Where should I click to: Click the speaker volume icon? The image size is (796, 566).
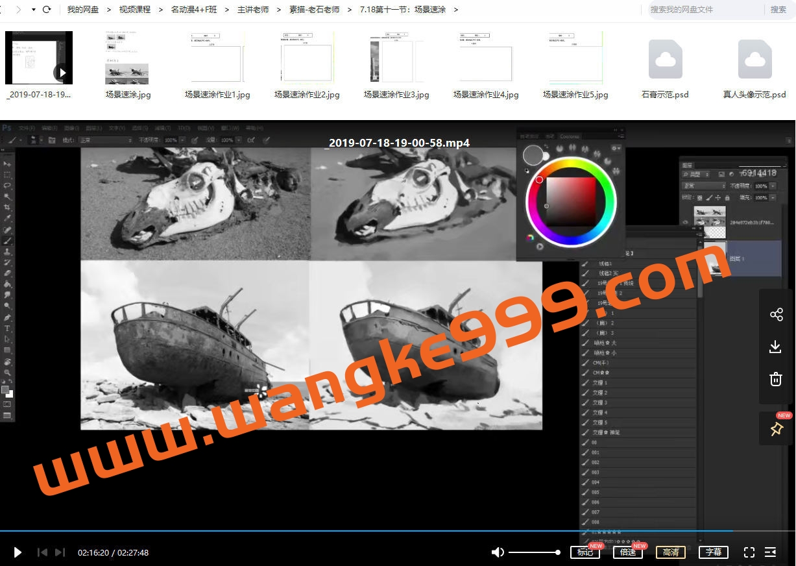click(x=498, y=552)
